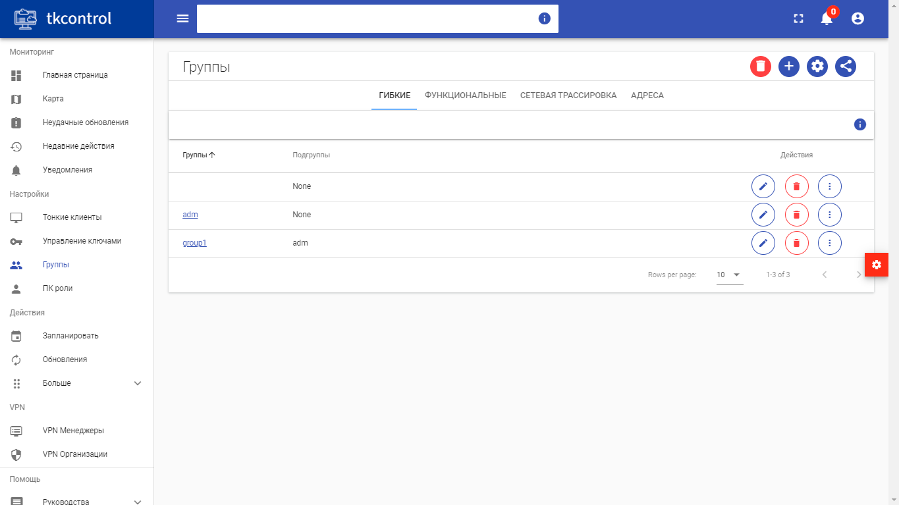
Task: Open ПК роли in sidebar
Action: coord(76,288)
